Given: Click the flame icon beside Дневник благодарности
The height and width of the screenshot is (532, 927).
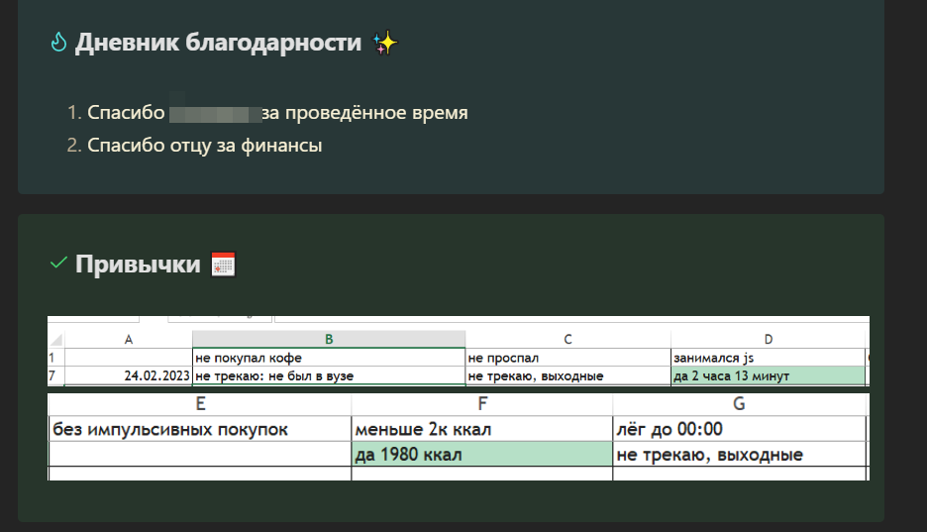Looking at the screenshot, I should [58, 42].
